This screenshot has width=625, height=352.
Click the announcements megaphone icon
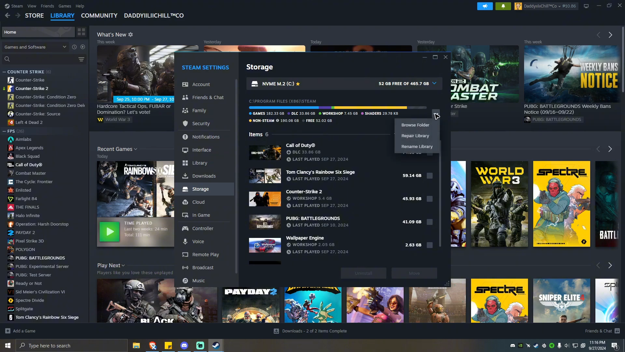point(485,6)
